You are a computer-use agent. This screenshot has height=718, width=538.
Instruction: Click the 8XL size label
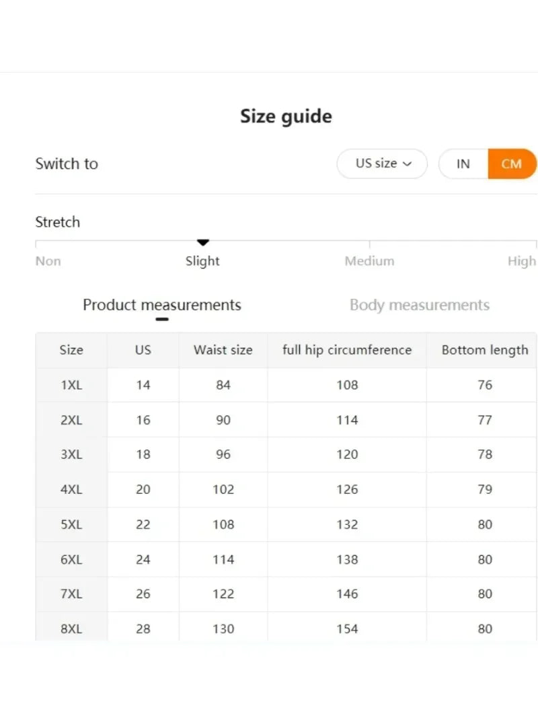coord(71,629)
